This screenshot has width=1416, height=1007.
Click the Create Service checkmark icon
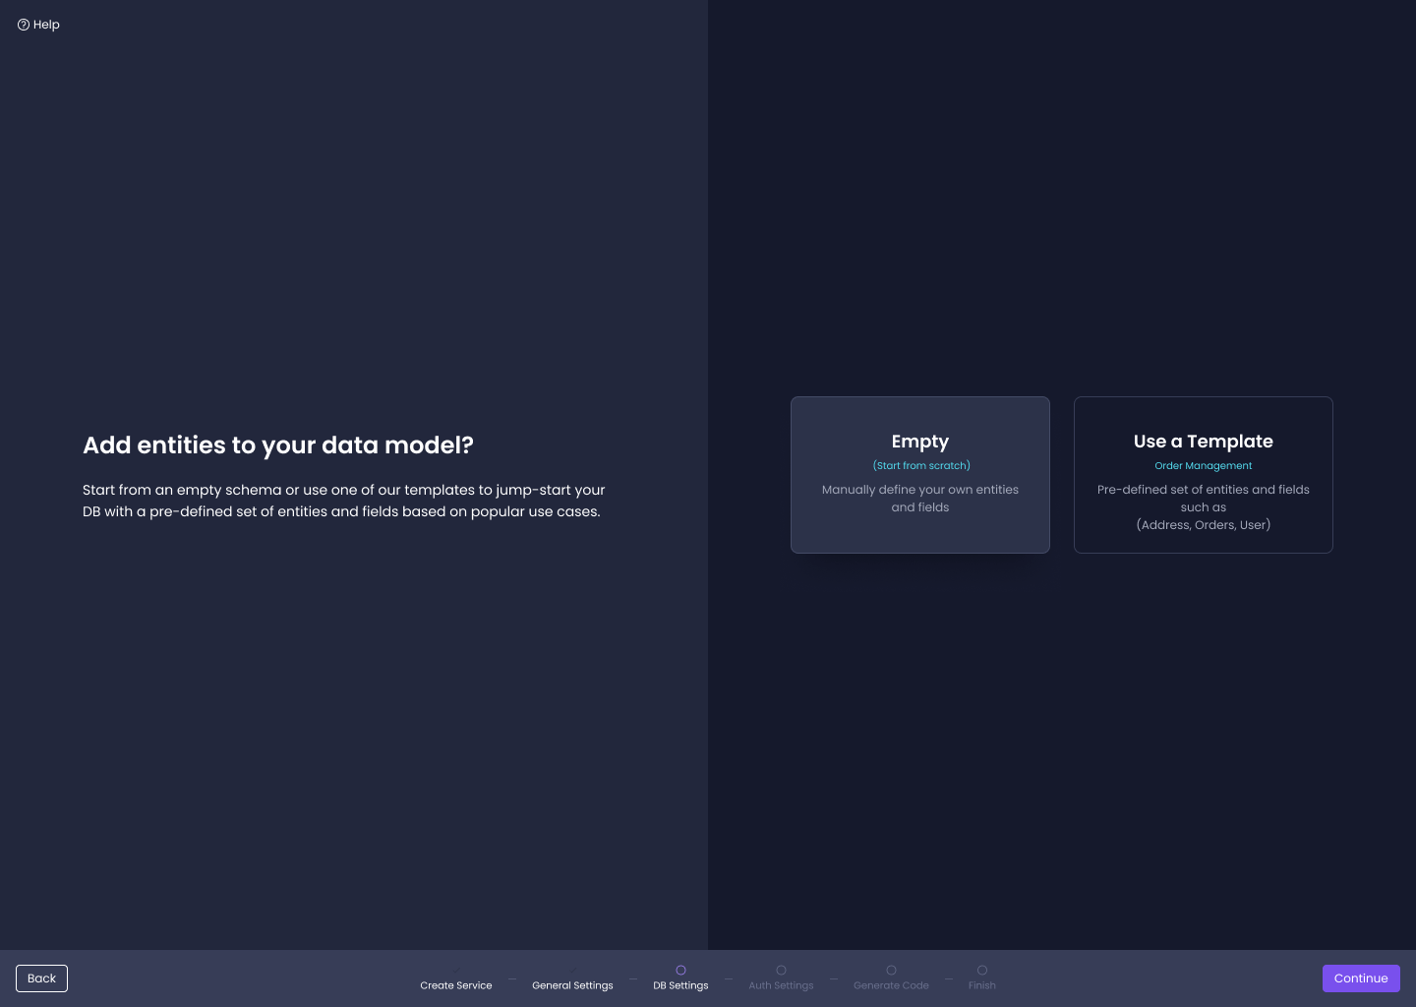click(x=456, y=971)
